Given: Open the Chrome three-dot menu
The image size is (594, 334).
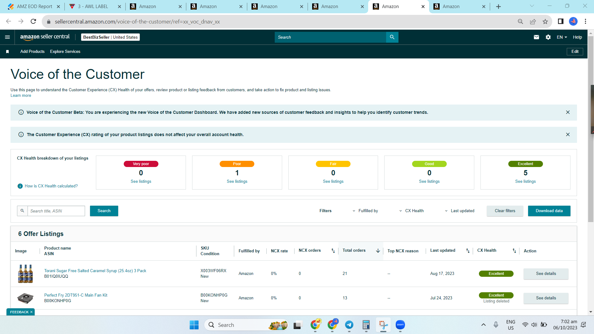Looking at the screenshot, I should point(585,21).
